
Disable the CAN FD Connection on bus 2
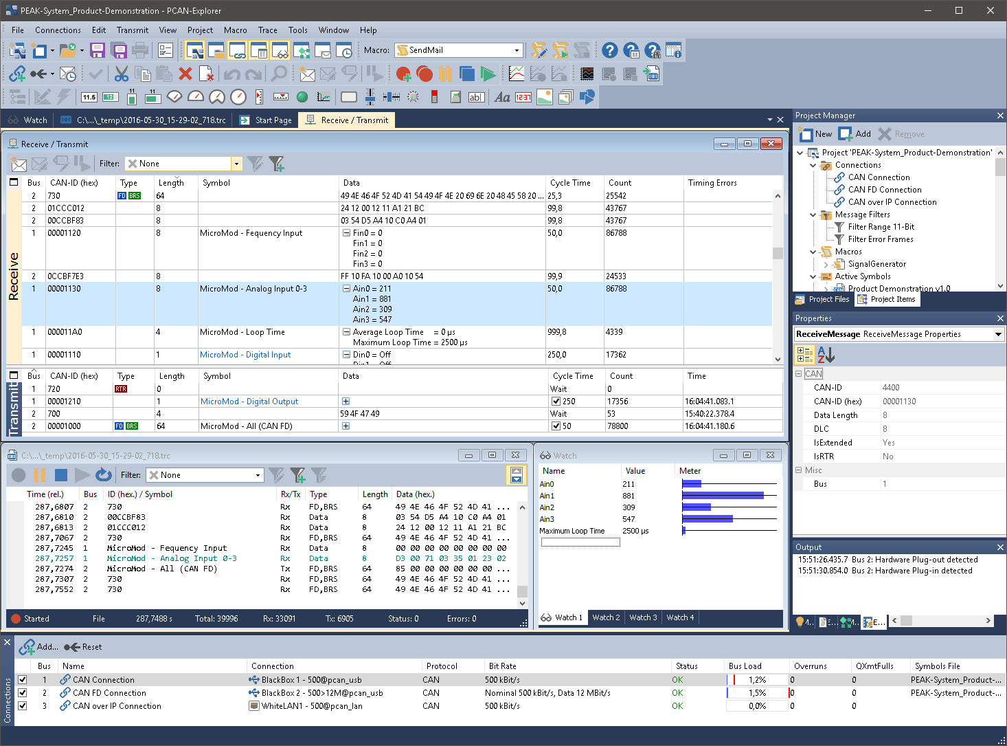[23, 692]
